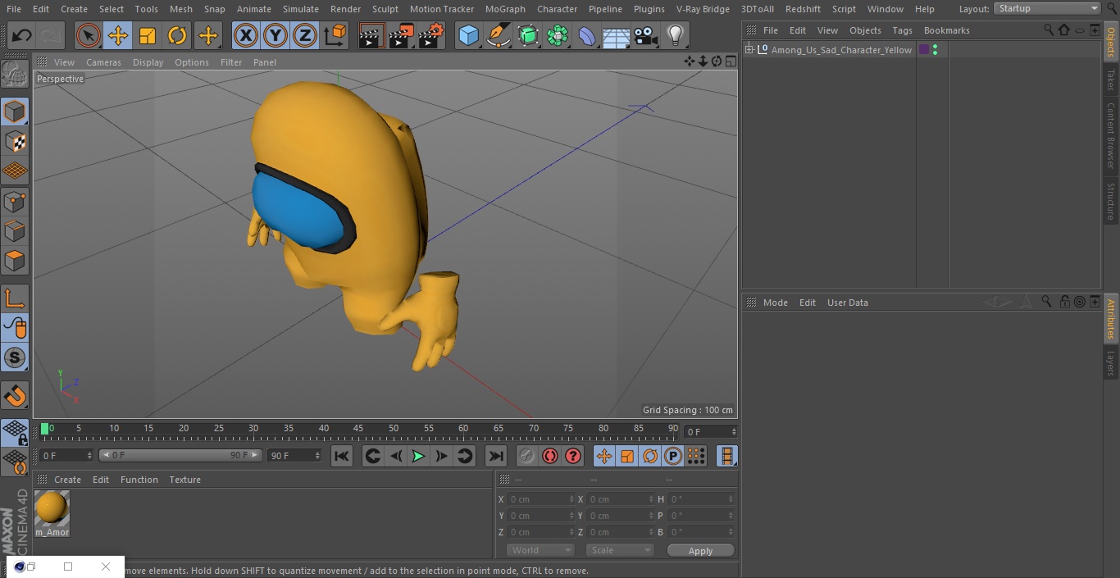The image size is (1120, 578).
Task: Activate the Move tool
Action: 118,35
